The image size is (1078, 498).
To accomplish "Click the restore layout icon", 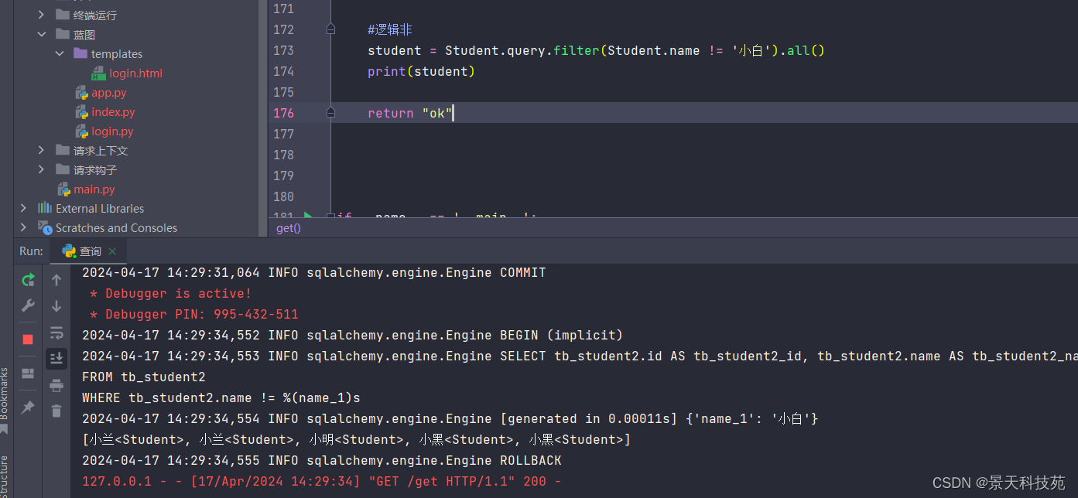I will click(28, 373).
